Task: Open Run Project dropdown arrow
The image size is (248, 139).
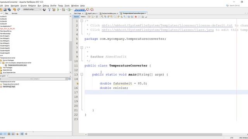Action: 60,10
